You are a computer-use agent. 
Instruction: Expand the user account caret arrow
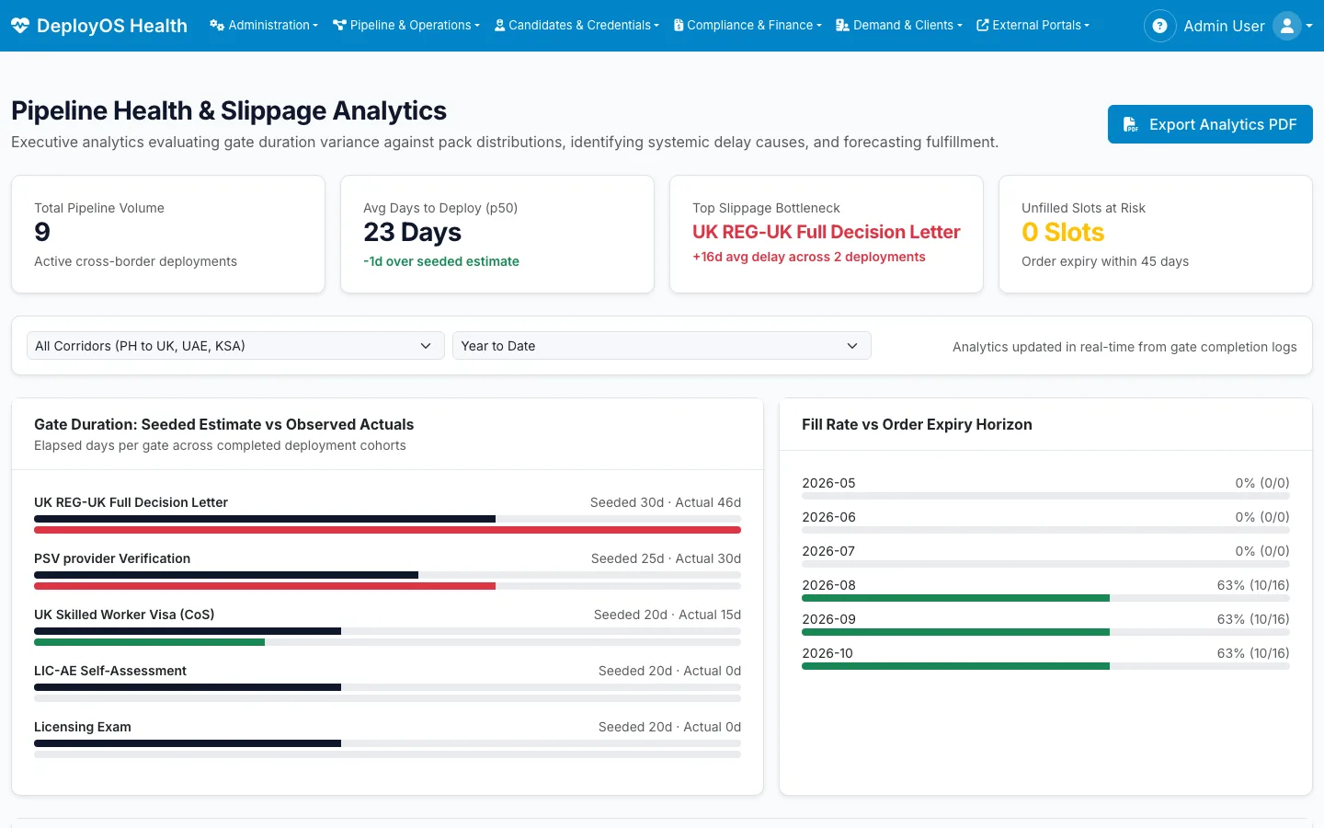1309,26
